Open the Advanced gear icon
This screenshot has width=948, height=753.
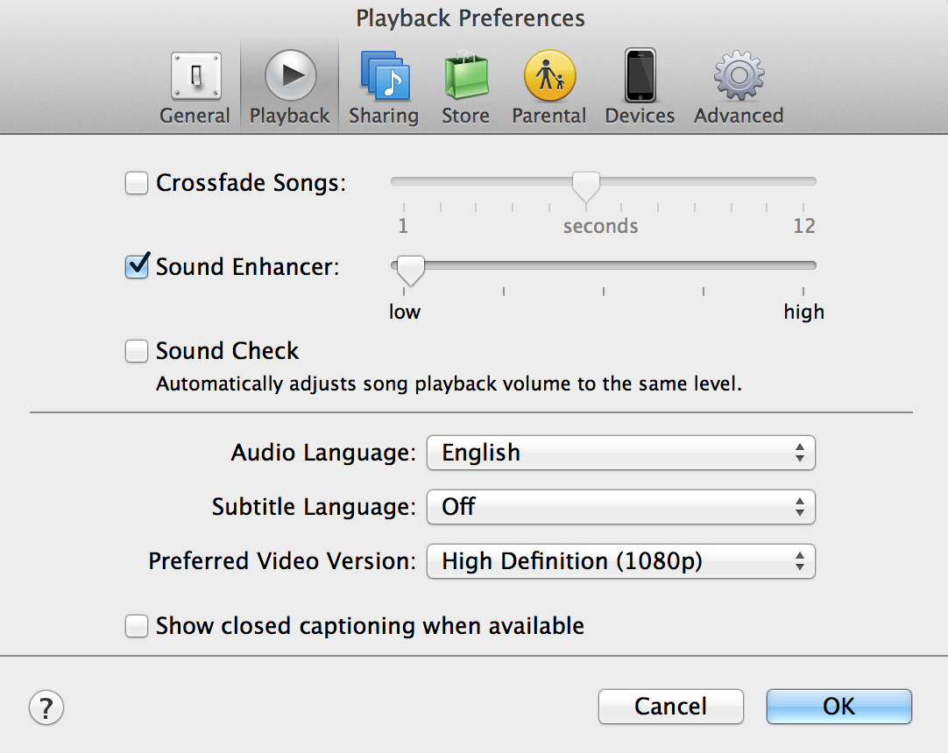pos(739,76)
